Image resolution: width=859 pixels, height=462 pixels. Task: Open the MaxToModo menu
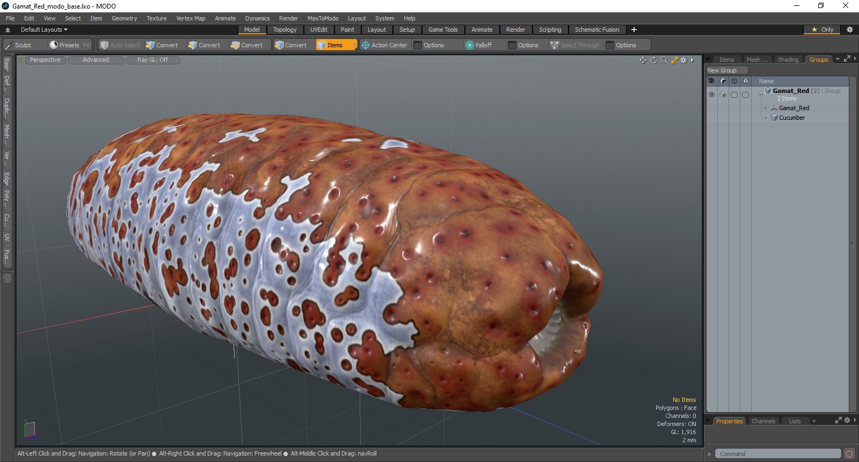click(323, 18)
